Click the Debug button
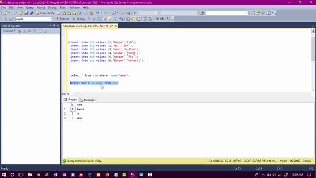 [x=79, y=19]
